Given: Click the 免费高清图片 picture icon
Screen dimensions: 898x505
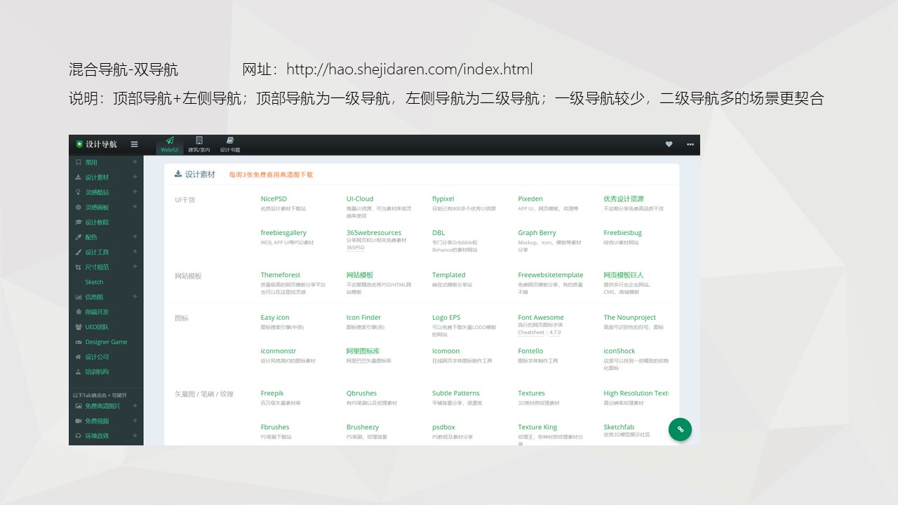Looking at the screenshot, I should pos(79,406).
